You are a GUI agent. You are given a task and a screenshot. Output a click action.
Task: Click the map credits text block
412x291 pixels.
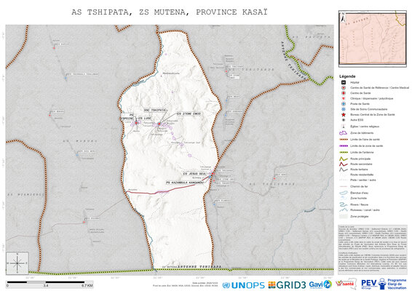[373, 249]
